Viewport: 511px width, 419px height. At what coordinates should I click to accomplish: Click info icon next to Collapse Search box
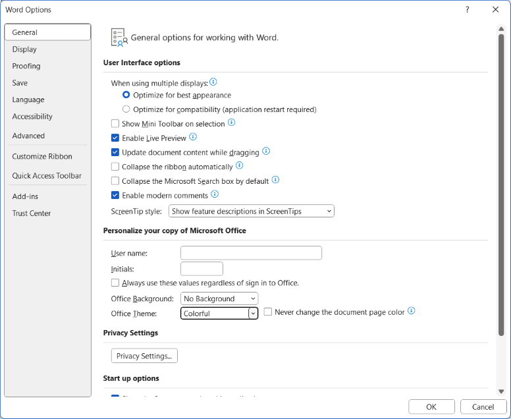(276, 180)
